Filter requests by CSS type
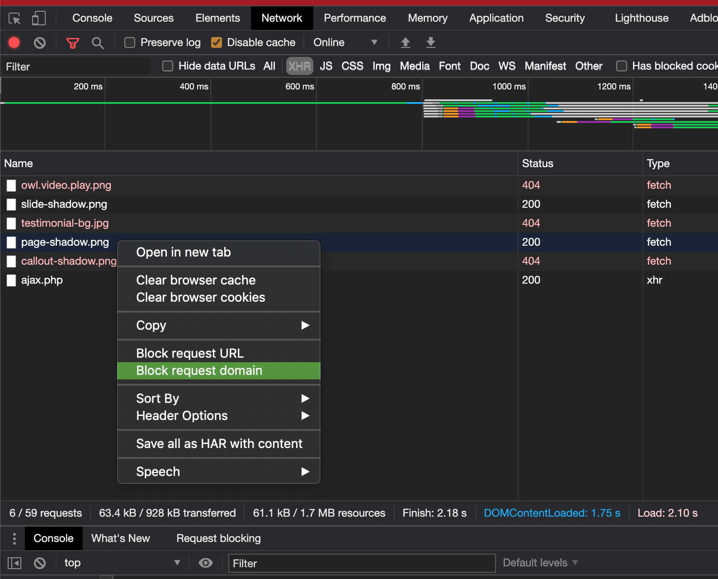 click(352, 66)
